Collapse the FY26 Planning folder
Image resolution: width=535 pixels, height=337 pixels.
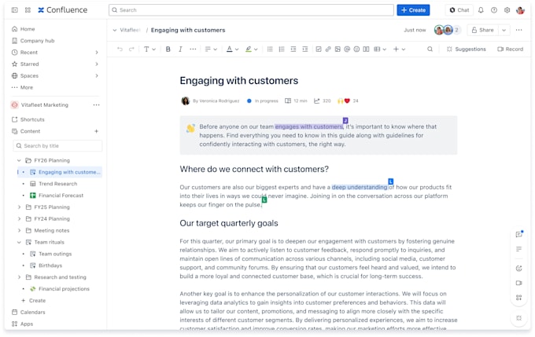[x=19, y=160]
